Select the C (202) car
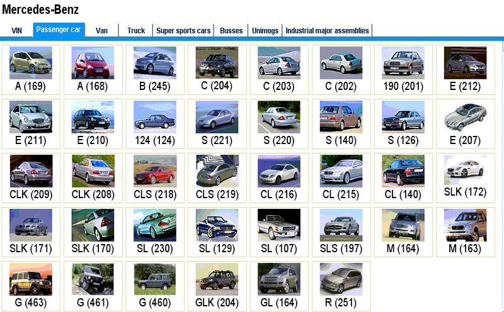 (x=341, y=70)
